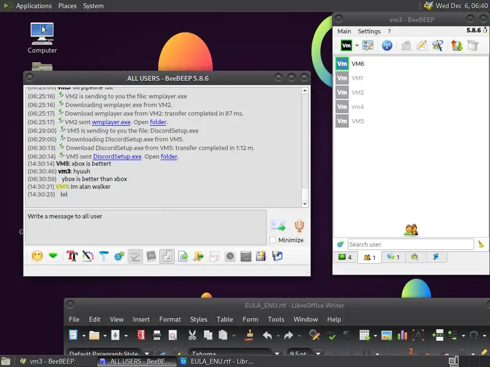
Task: Click the Print icon in Writer
Action: pos(156,335)
